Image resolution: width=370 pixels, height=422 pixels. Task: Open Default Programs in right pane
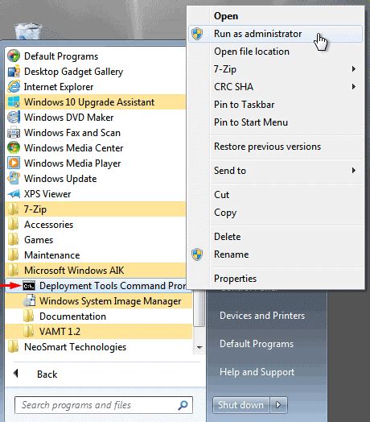click(257, 344)
